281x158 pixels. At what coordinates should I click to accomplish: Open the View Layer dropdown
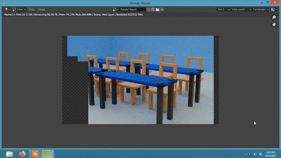(241, 10)
